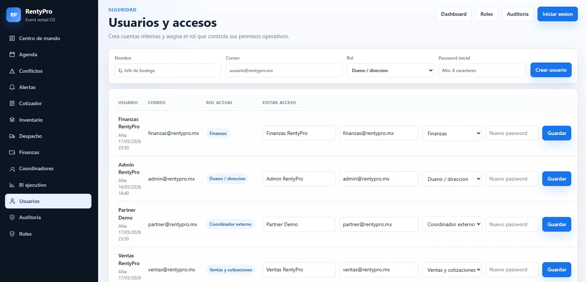Save changes for Finanzas RentyPro user
The width and height of the screenshot is (586, 282).
(x=557, y=133)
